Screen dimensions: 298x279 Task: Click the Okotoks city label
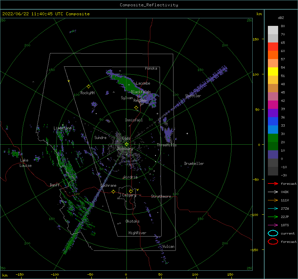coord(132,221)
